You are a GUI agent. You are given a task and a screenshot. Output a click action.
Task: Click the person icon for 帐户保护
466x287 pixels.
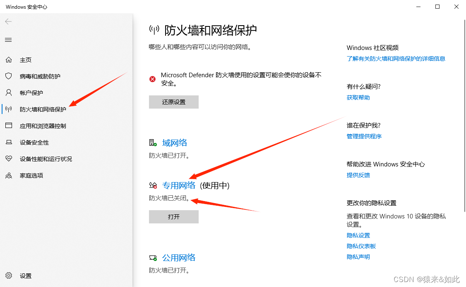click(x=9, y=93)
